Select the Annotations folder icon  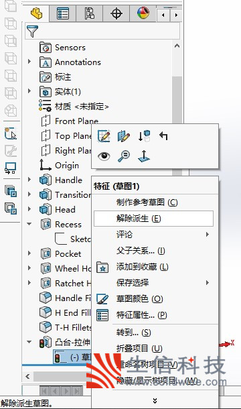pyautogui.click(x=46, y=62)
